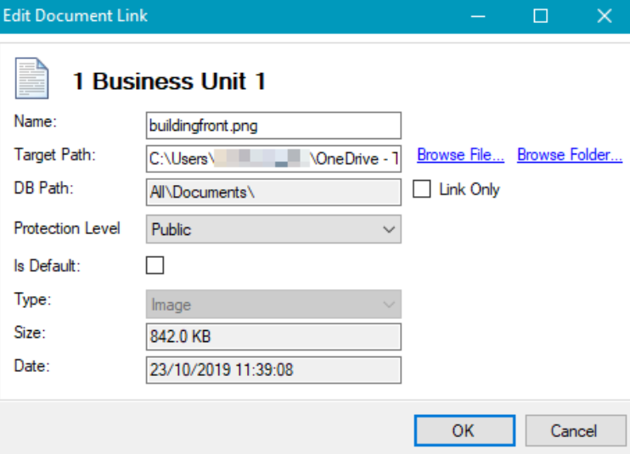The width and height of the screenshot is (630, 454).
Task: Click the '1 Business Unit 1' heading
Action: [x=169, y=81]
